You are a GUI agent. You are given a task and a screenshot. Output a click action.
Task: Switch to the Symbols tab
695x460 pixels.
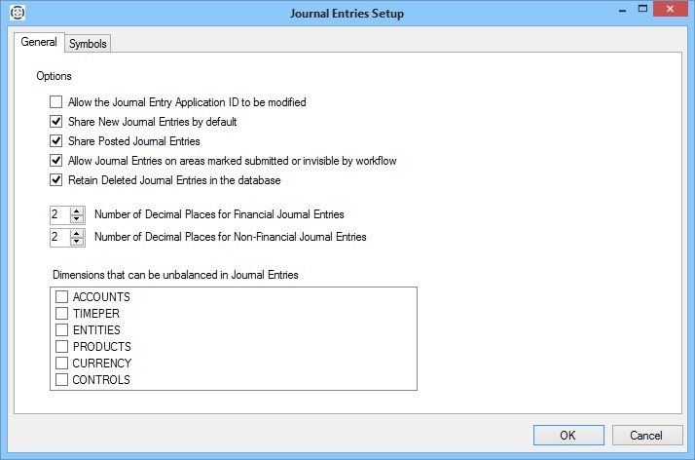tap(88, 43)
